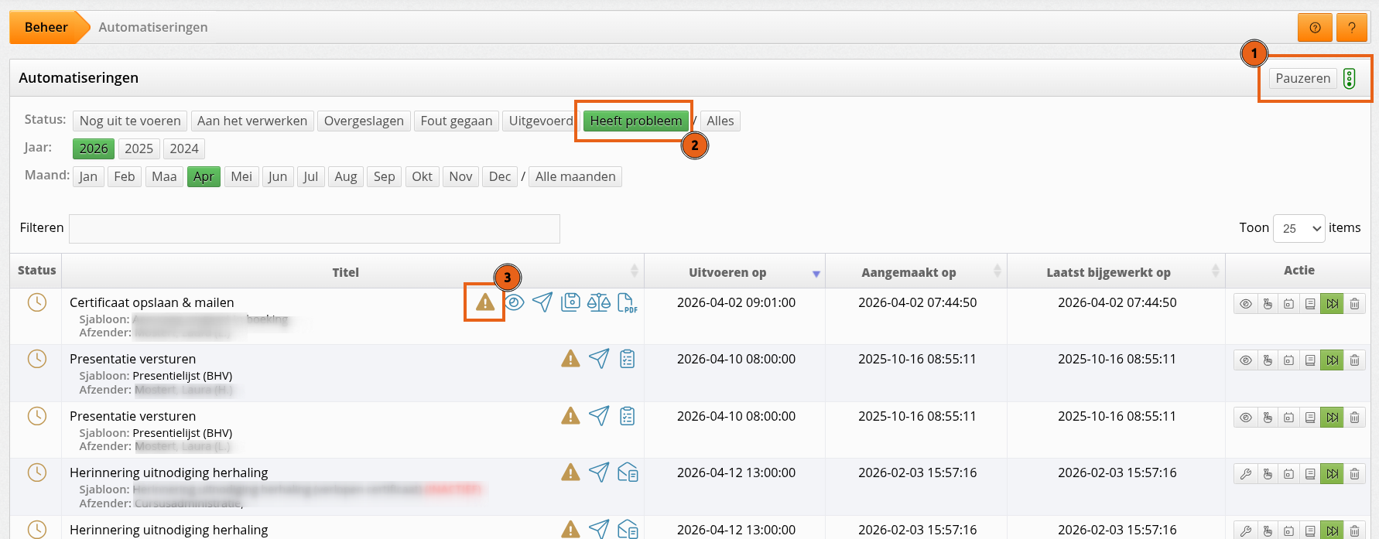Click the traffic light status icon beside Pauzeren
The height and width of the screenshot is (539, 1379).
(1350, 78)
